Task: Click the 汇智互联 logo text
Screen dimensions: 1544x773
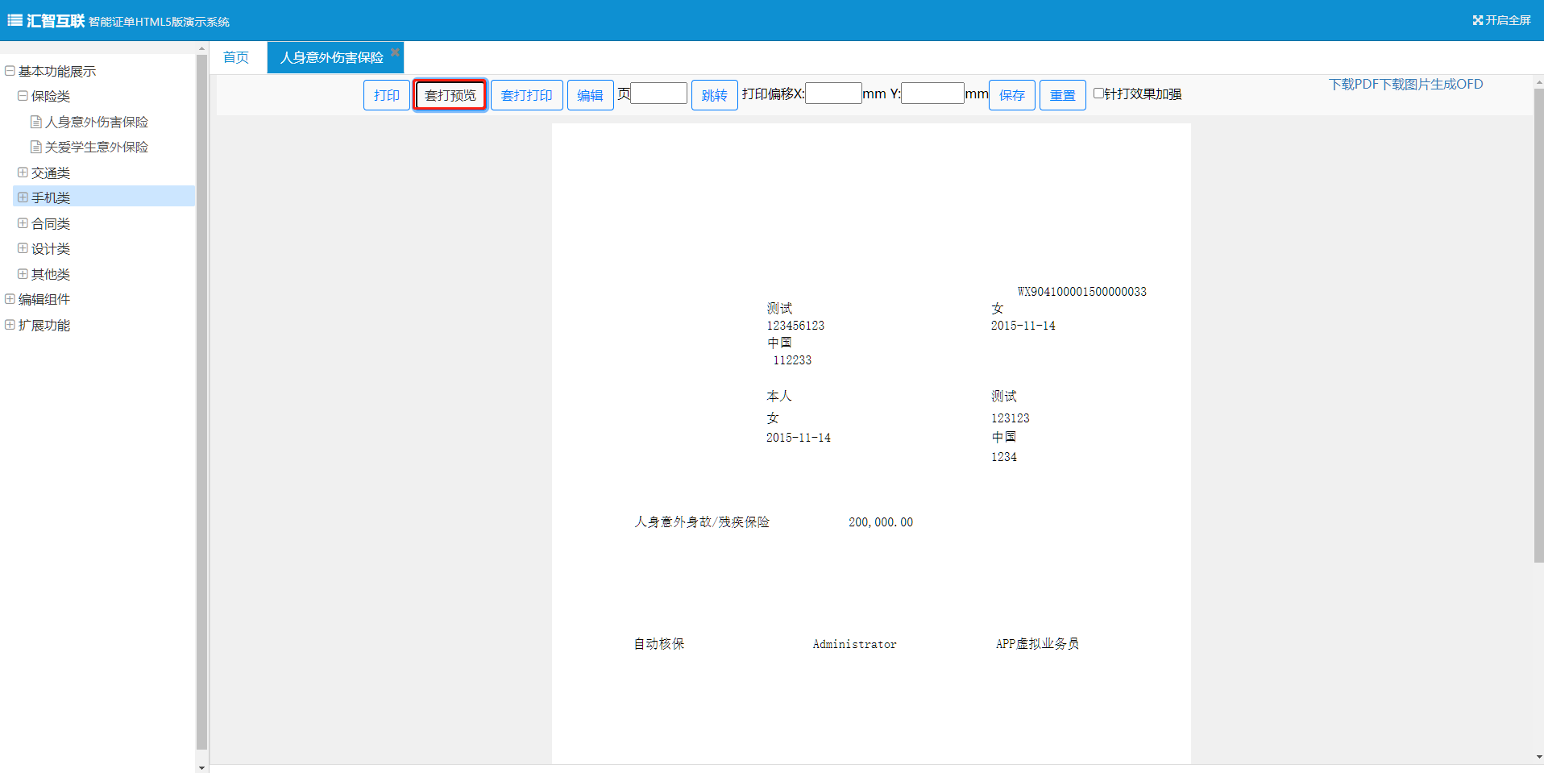Action: click(56, 20)
